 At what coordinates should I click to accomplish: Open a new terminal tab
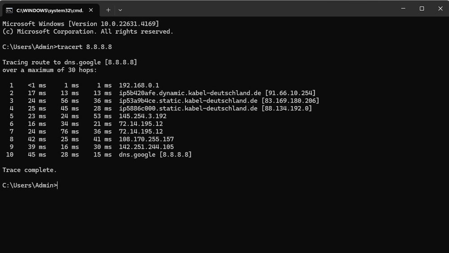point(108,10)
